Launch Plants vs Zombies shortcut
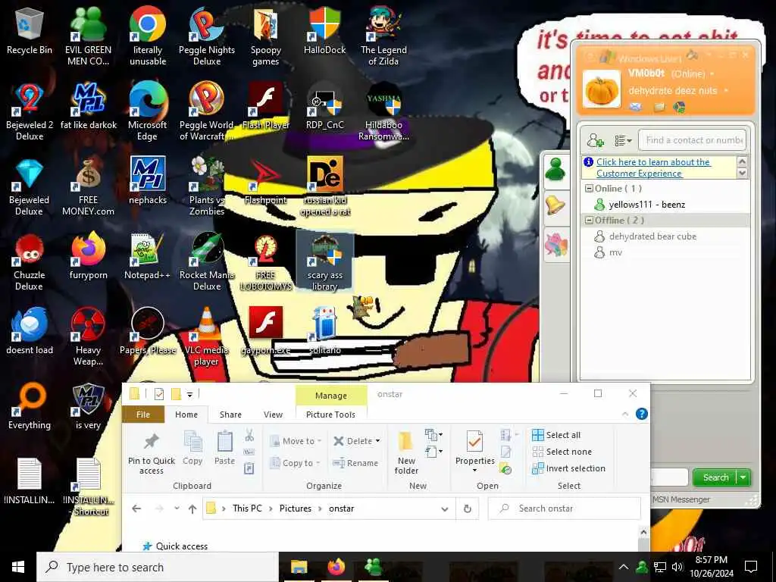The height and width of the screenshot is (582, 776). tap(207, 186)
